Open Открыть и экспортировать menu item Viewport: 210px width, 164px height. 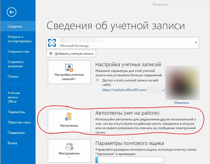(x=20, y=39)
